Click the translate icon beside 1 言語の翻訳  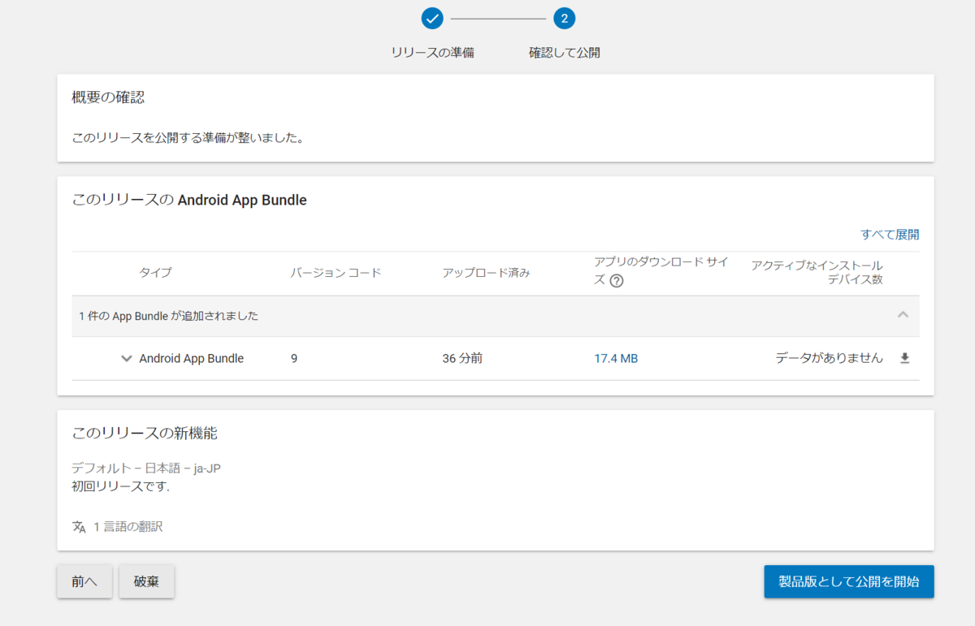tap(79, 526)
